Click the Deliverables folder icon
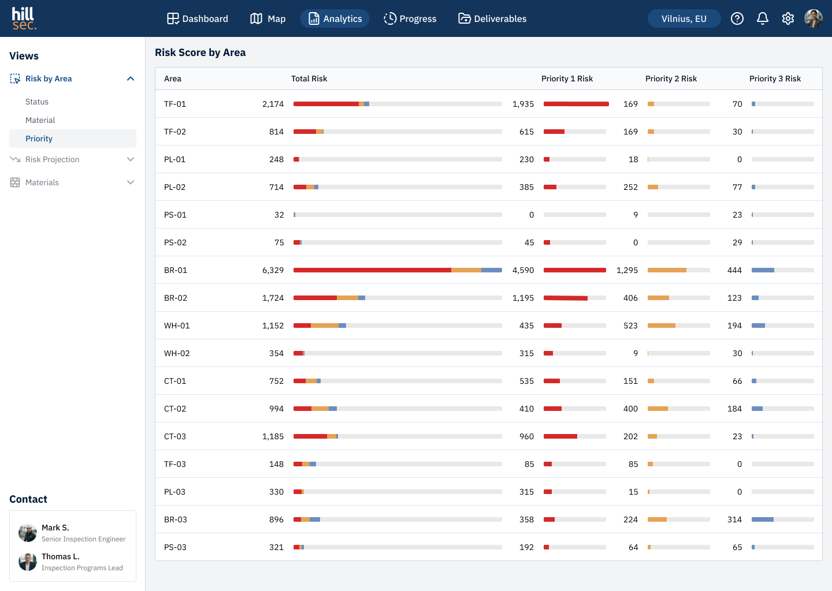Image resolution: width=832 pixels, height=591 pixels. [x=465, y=18]
